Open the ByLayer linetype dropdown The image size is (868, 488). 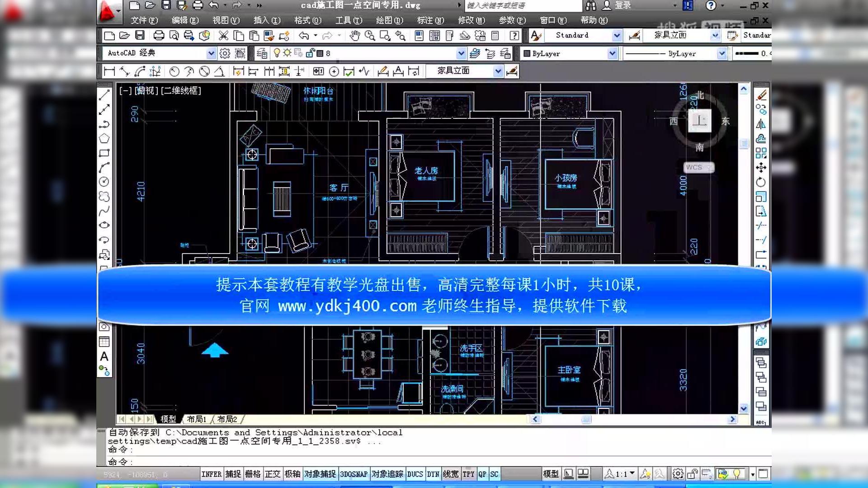click(722, 53)
